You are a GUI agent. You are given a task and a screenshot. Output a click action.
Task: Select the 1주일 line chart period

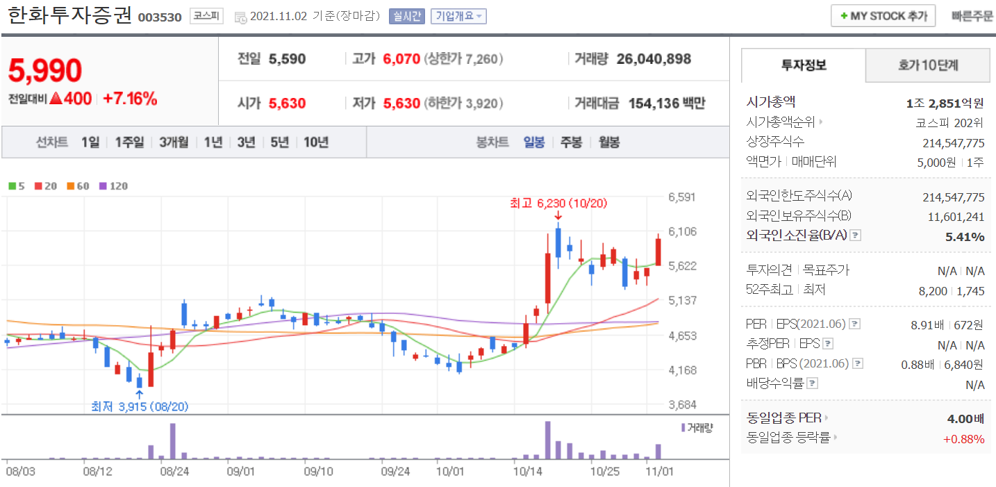pyautogui.click(x=130, y=142)
